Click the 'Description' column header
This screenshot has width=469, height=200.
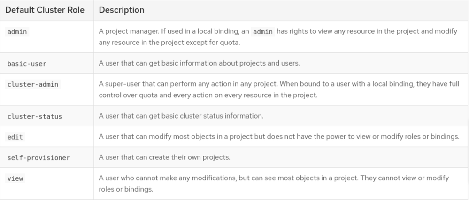click(x=122, y=10)
